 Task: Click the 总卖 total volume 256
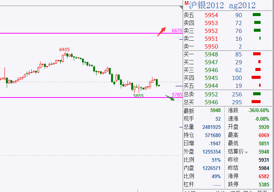237,95
